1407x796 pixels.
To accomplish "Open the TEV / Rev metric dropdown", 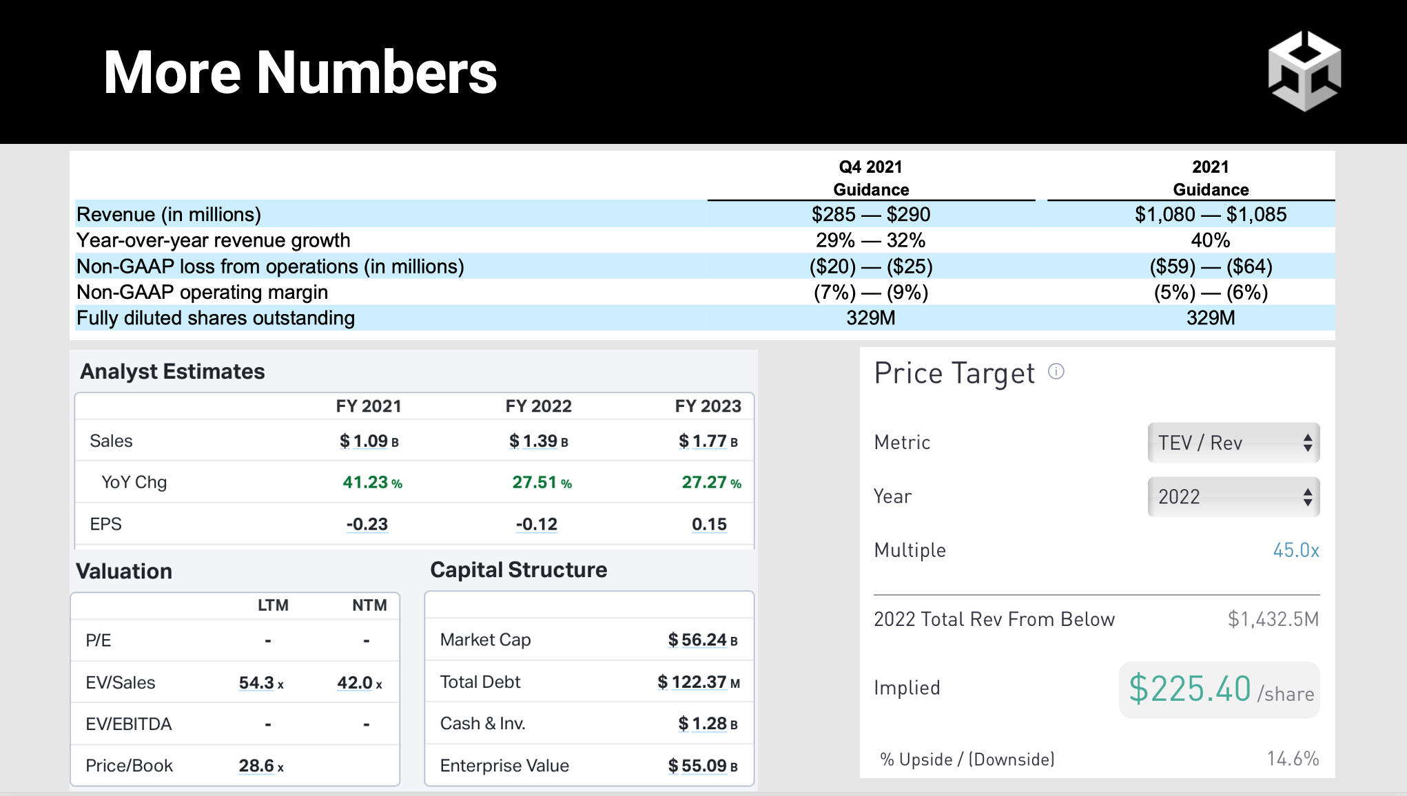I will [1233, 443].
